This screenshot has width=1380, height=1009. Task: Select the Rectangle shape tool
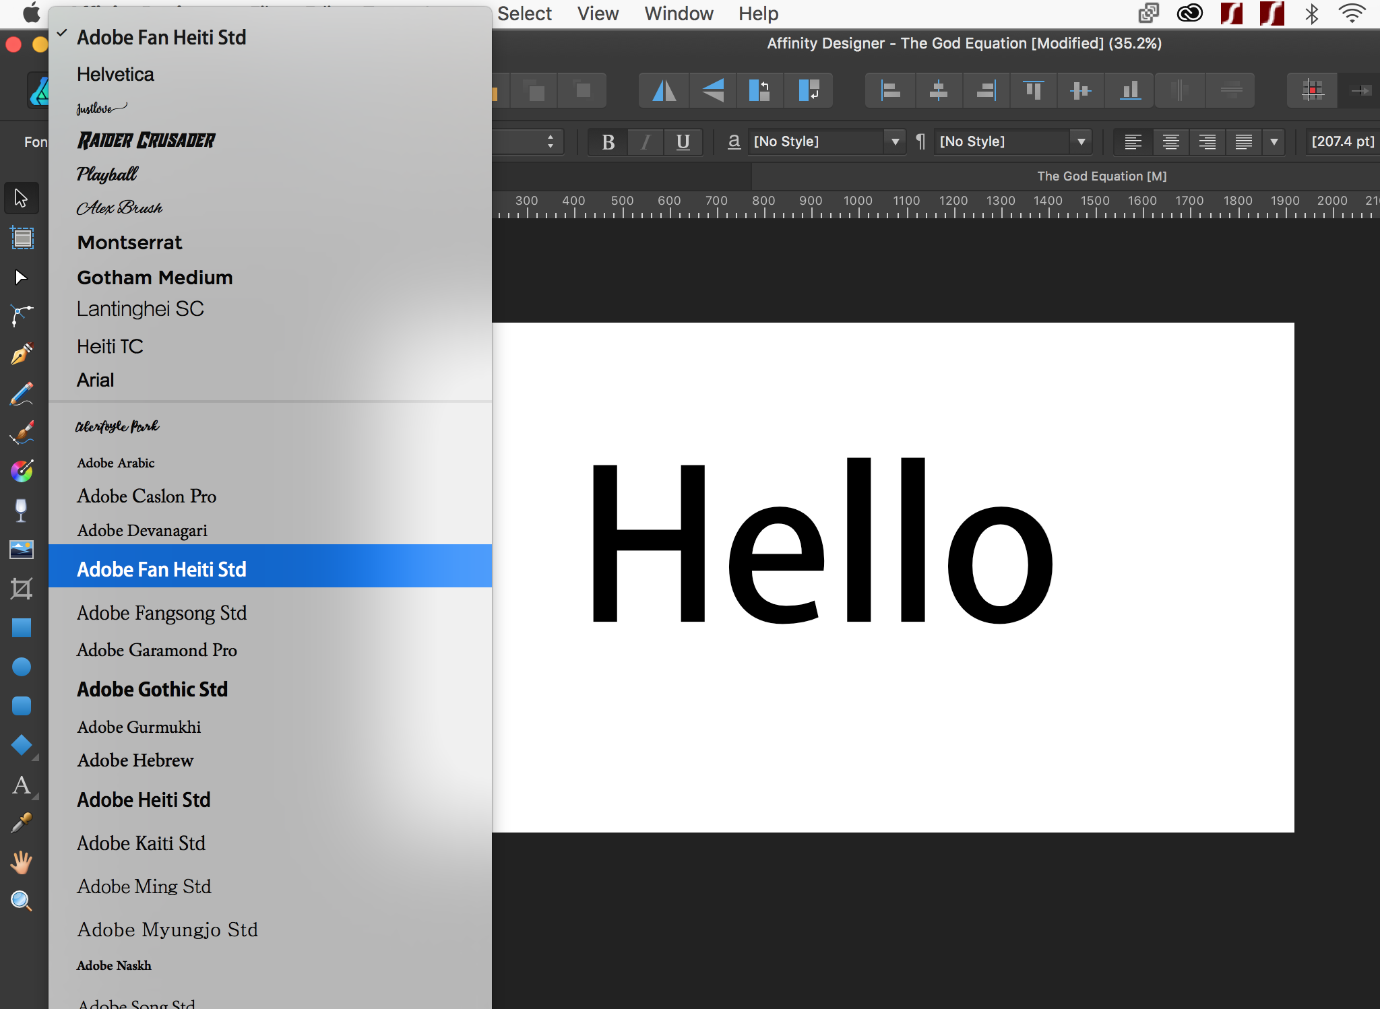(x=22, y=628)
